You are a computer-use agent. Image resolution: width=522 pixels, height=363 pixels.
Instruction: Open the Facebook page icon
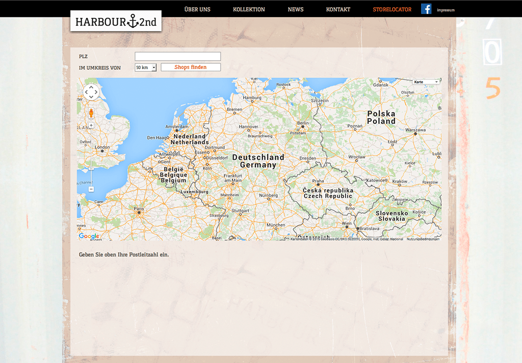click(x=426, y=9)
